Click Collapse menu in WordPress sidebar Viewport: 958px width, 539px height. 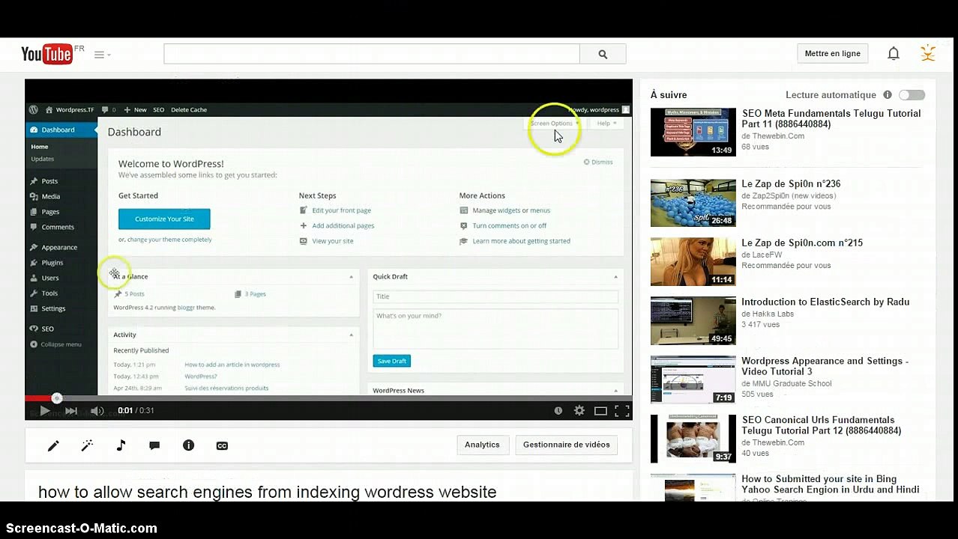(61, 345)
